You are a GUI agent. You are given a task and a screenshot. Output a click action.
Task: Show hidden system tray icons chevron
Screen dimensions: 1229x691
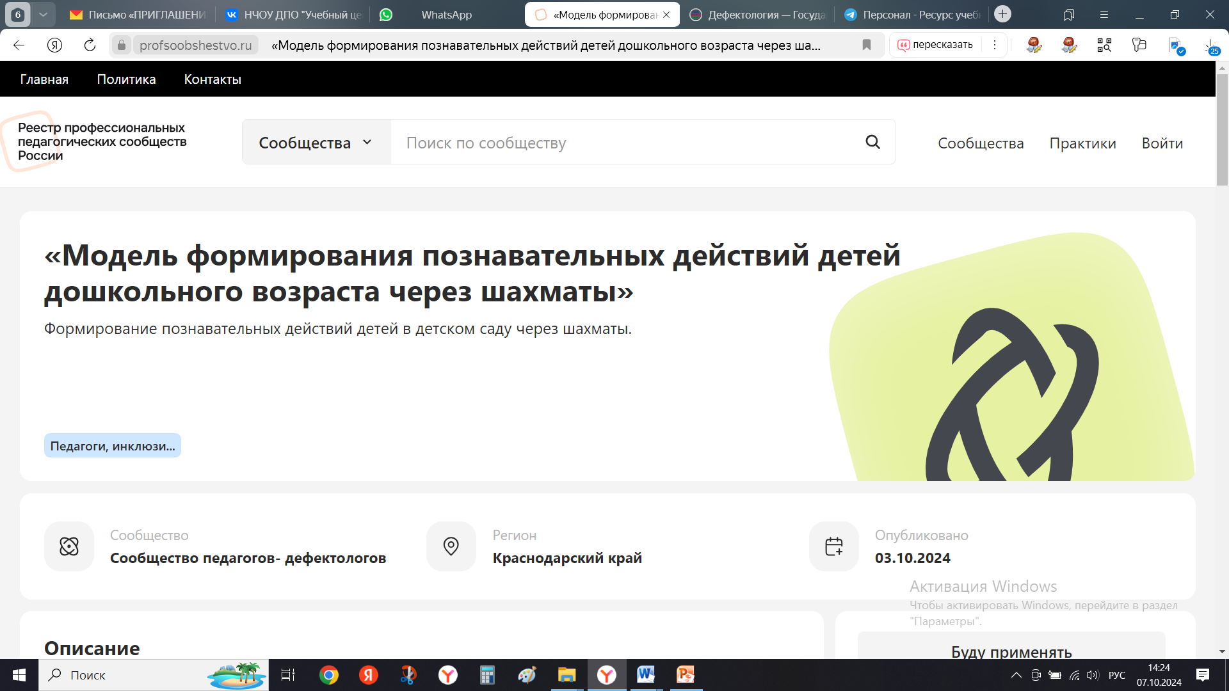pyautogui.click(x=1016, y=675)
